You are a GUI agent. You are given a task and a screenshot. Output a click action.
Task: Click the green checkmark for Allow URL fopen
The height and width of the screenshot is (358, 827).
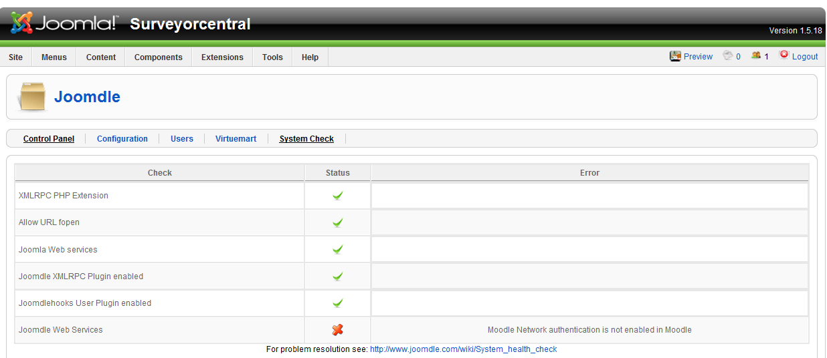pos(338,222)
